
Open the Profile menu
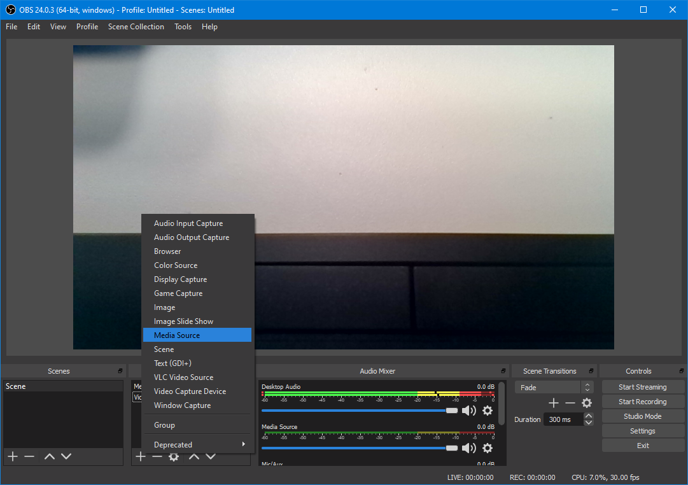[87, 27]
